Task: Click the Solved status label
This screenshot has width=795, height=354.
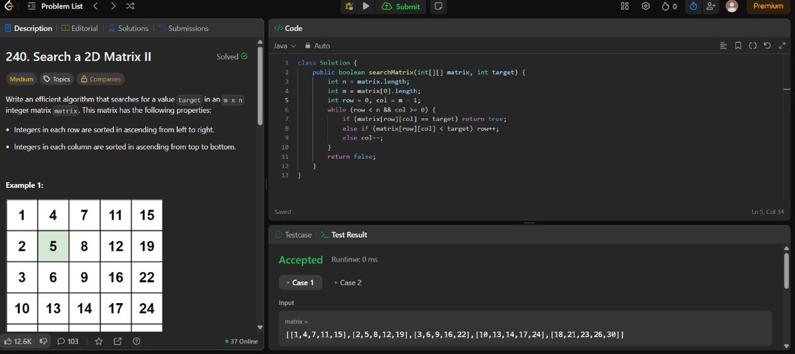Action: [232, 57]
